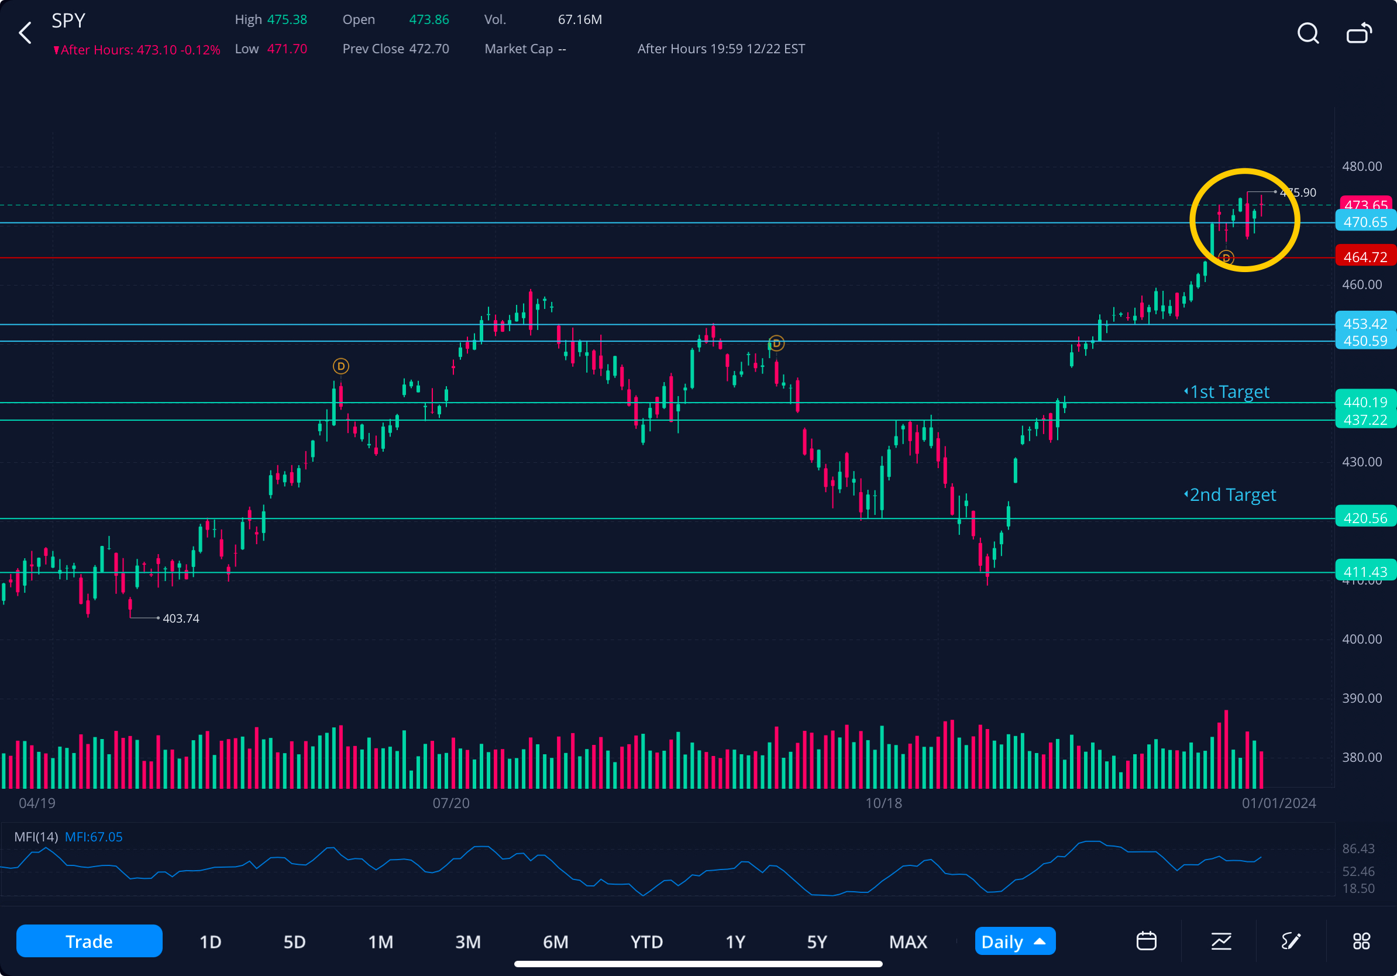The width and height of the screenshot is (1397, 976).
Task: Select the red 464.72 price line label
Action: 1365,257
